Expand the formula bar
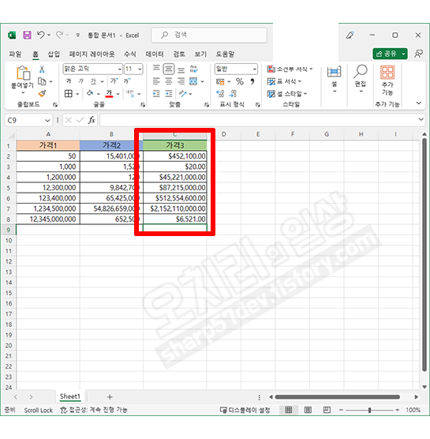Screen dimensions: 430x439 [x=421, y=119]
